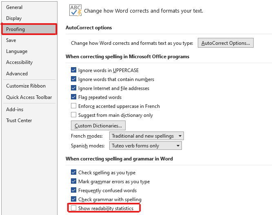Enable Suggest from main dictionary only
Image resolution: width=272 pixels, height=215 pixels.
click(x=73, y=115)
